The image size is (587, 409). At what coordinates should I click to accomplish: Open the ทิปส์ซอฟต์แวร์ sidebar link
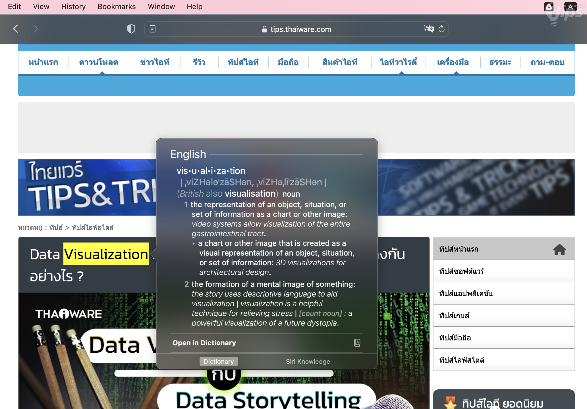pyautogui.click(x=462, y=271)
